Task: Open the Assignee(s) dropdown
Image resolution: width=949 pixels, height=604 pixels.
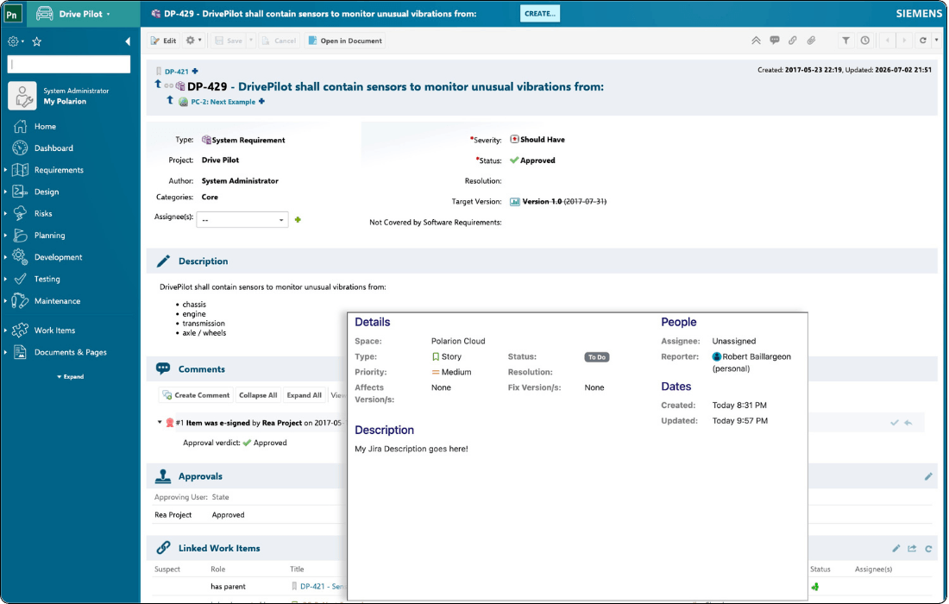Action: tap(242, 220)
